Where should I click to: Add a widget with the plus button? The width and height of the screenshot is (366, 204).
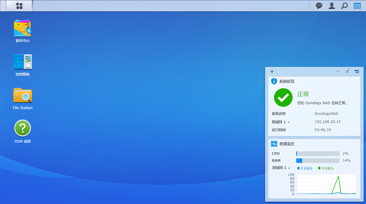[272, 71]
